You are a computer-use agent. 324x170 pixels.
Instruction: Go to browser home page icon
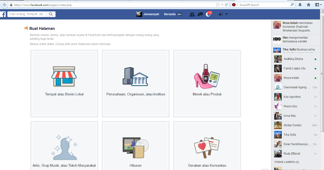pyautogui.click(x=309, y=5)
